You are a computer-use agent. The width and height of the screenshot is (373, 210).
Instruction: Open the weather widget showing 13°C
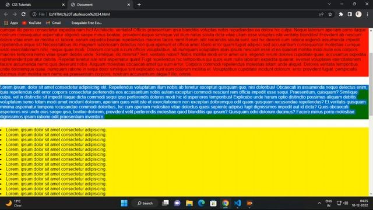pyautogui.click(x=13, y=203)
